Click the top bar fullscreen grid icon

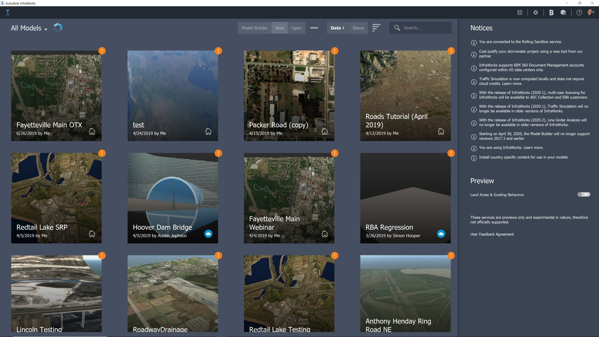point(520,13)
